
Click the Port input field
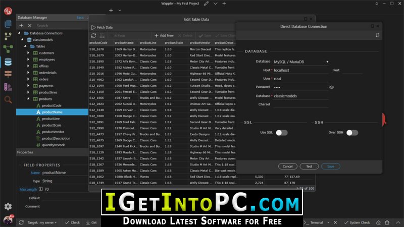[352, 70]
